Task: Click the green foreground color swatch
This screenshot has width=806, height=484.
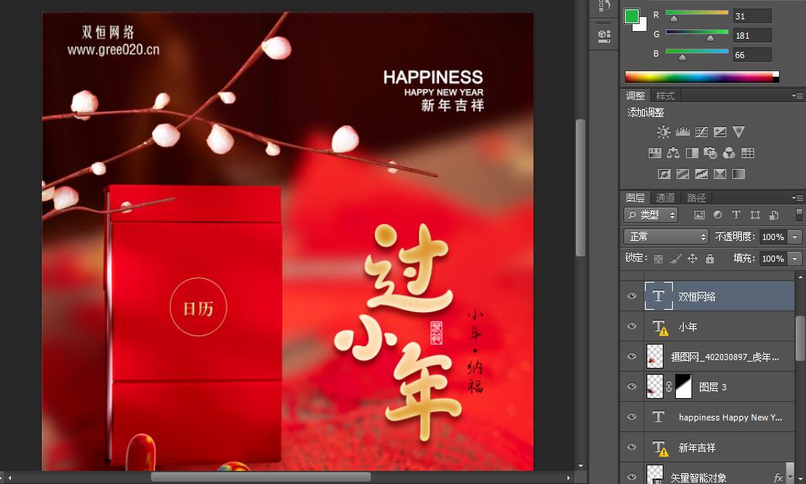Action: 633,16
